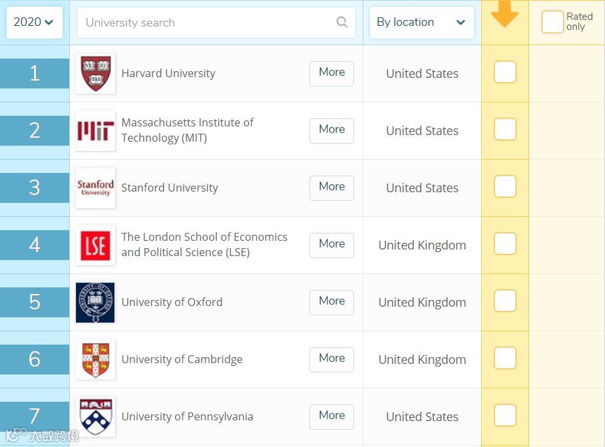The height and width of the screenshot is (447, 605).
Task: Click the search magnifier icon
Action: (x=342, y=22)
